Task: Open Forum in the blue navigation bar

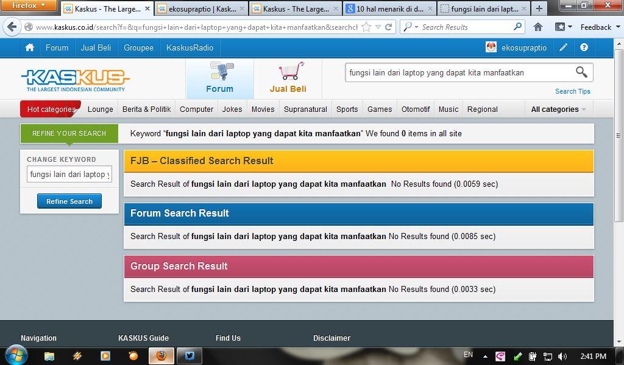Action: point(57,47)
